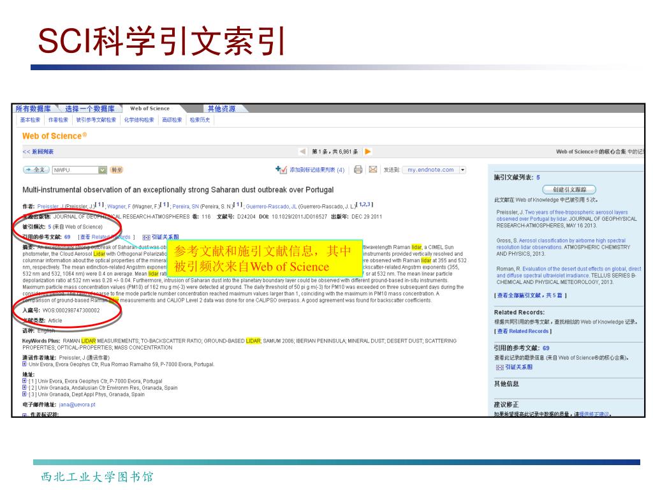Click citation map icon beside Related Records link
Viewport: 653px width, 490px height.
[x=146, y=237]
